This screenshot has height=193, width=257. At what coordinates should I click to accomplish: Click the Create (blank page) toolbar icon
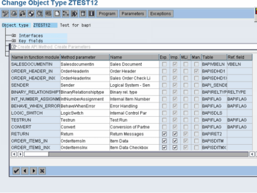coord(57,13)
